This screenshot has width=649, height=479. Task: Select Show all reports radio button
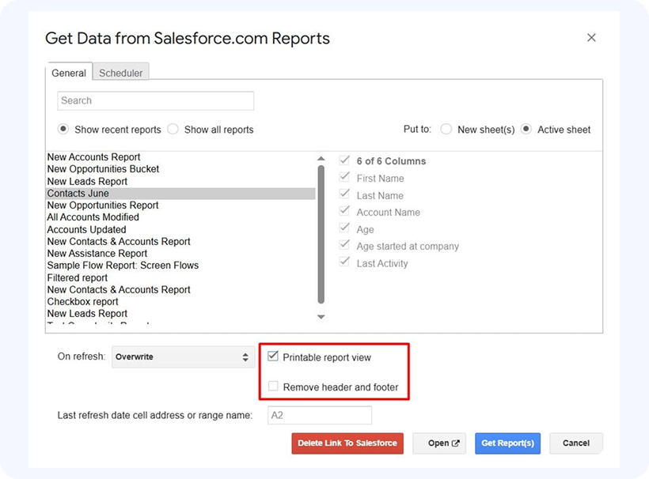coord(173,130)
